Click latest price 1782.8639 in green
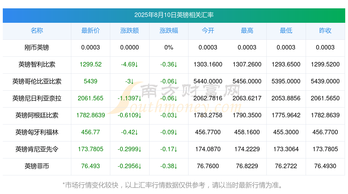 pos(90,115)
